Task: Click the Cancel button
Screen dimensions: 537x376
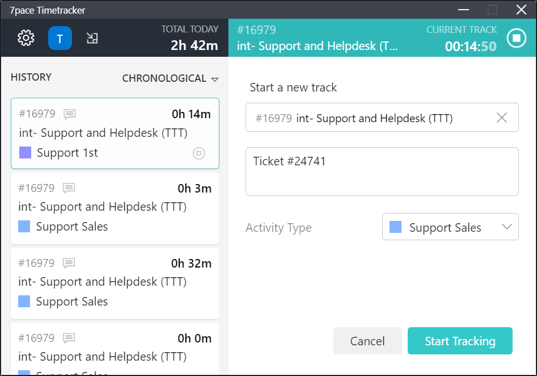Action: 367,341
